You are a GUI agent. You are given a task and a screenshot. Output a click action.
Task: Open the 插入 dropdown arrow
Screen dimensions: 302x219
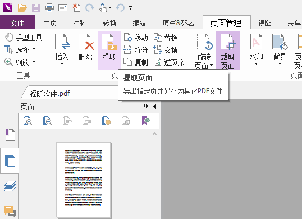point(62,64)
